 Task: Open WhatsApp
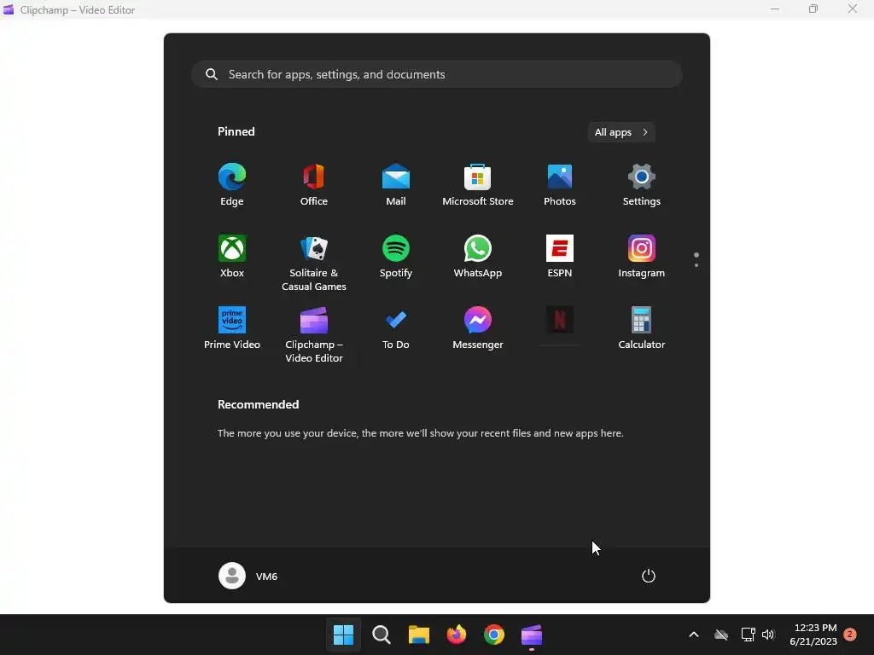478,257
